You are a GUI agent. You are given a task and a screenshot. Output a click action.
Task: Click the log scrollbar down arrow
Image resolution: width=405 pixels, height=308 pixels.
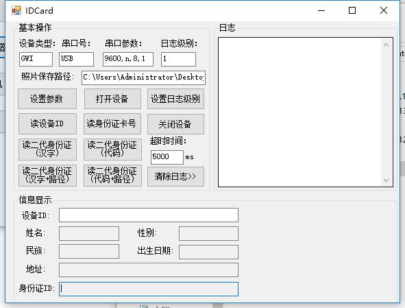click(x=386, y=180)
